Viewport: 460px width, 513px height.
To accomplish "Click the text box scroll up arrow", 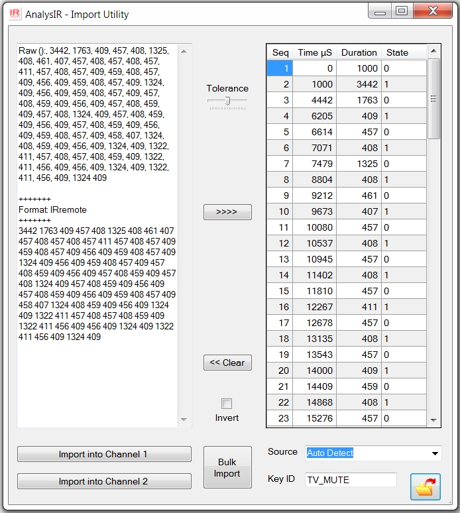I will [184, 51].
